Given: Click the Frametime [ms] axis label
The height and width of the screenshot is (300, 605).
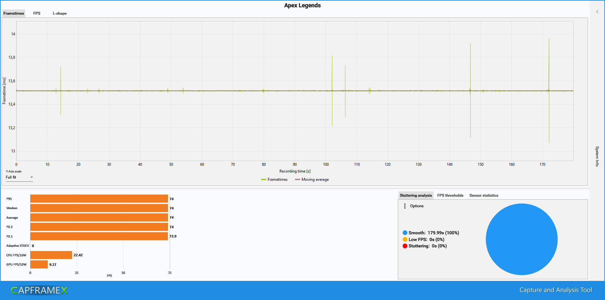Looking at the screenshot, I should [4, 91].
